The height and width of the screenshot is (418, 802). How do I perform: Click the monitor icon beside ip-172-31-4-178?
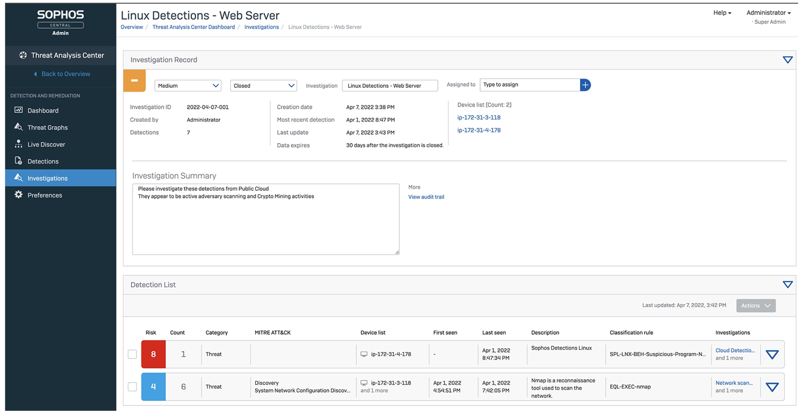[x=364, y=354]
